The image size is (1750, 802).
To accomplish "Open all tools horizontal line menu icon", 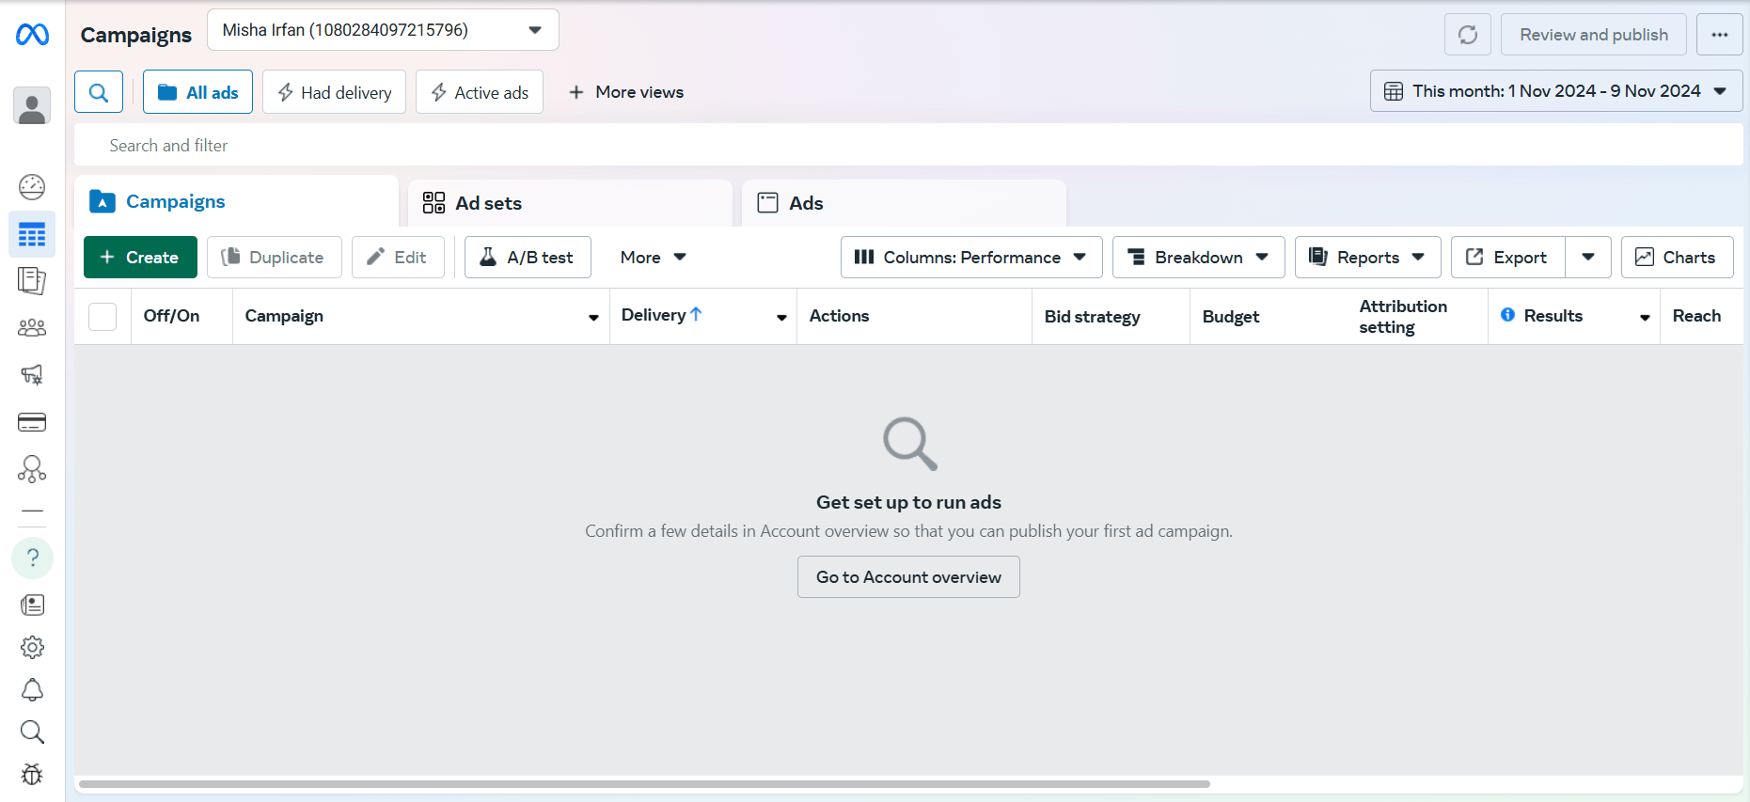I will (32, 511).
